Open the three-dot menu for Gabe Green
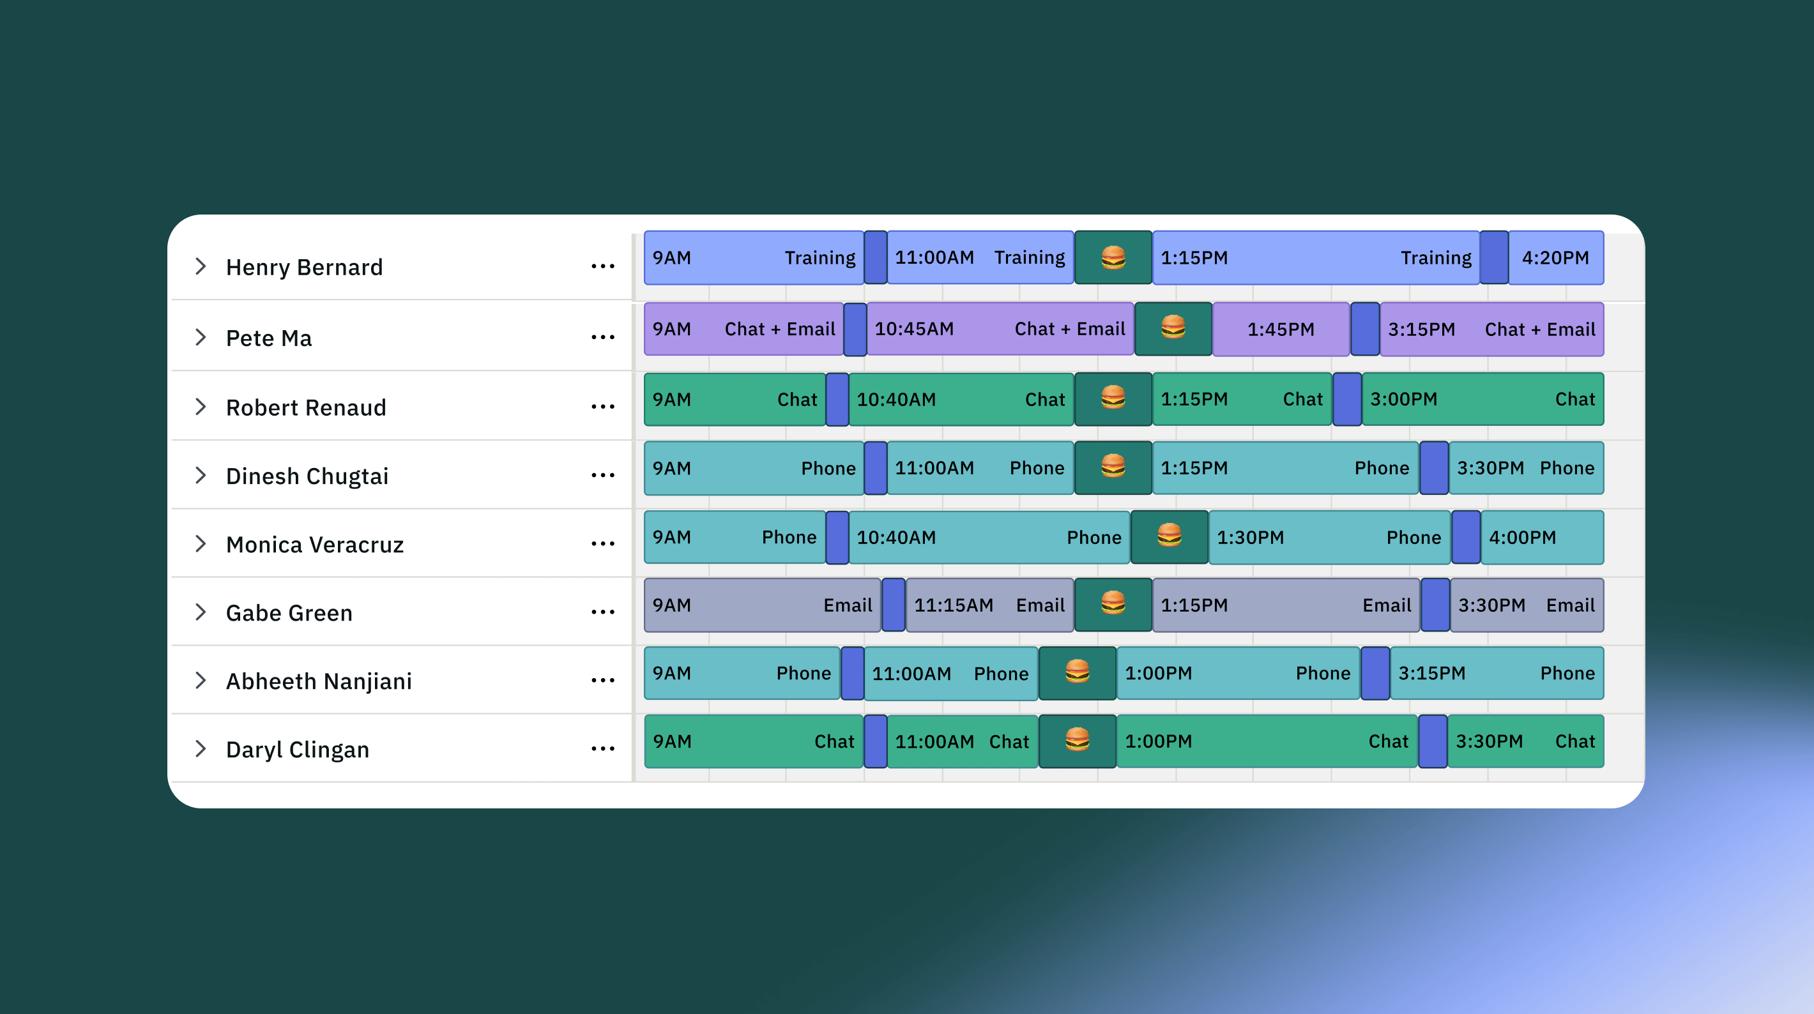 603,612
